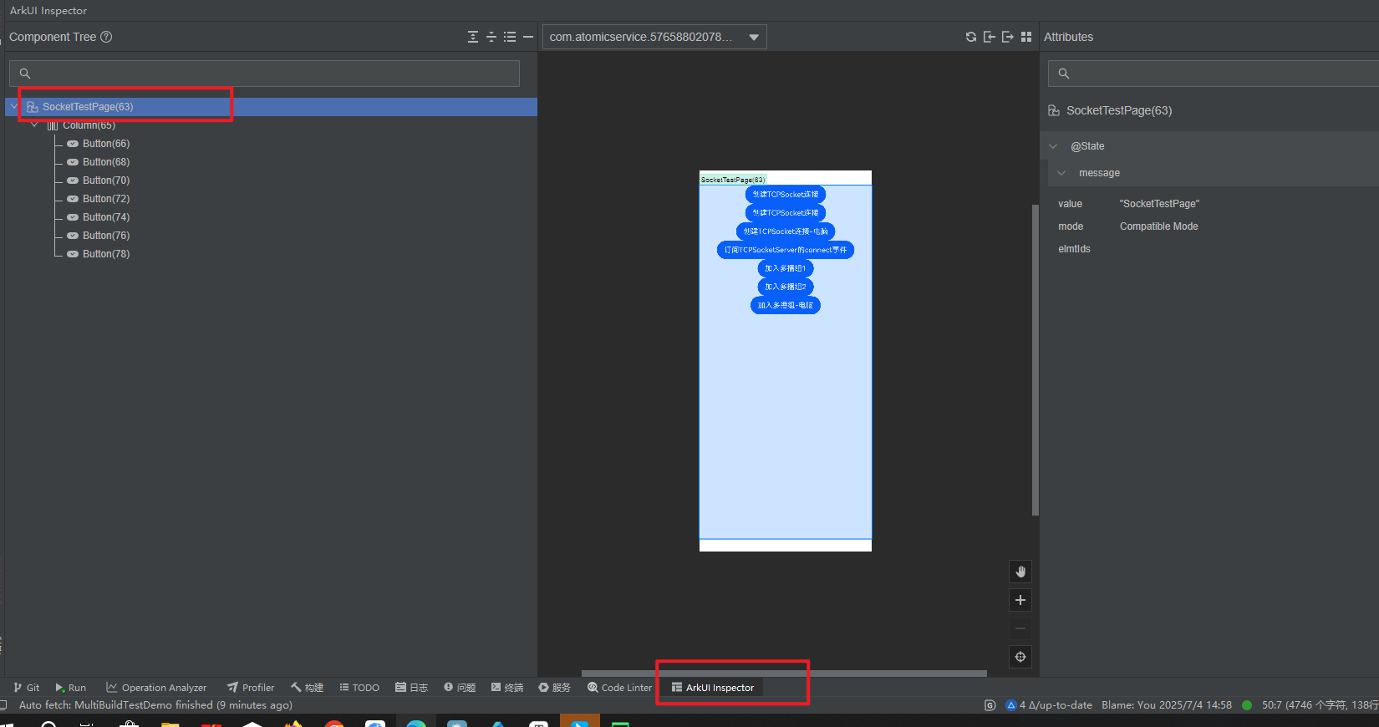Collapse the @State attributes section
The image size is (1379, 727).
tap(1053, 146)
